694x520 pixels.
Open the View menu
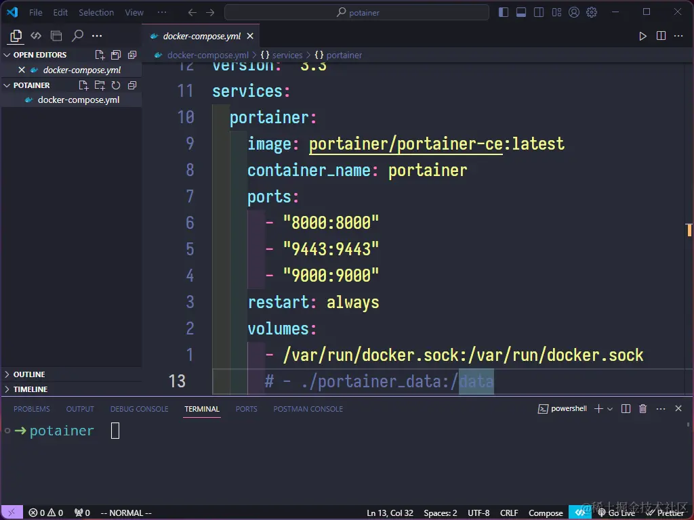tap(134, 12)
